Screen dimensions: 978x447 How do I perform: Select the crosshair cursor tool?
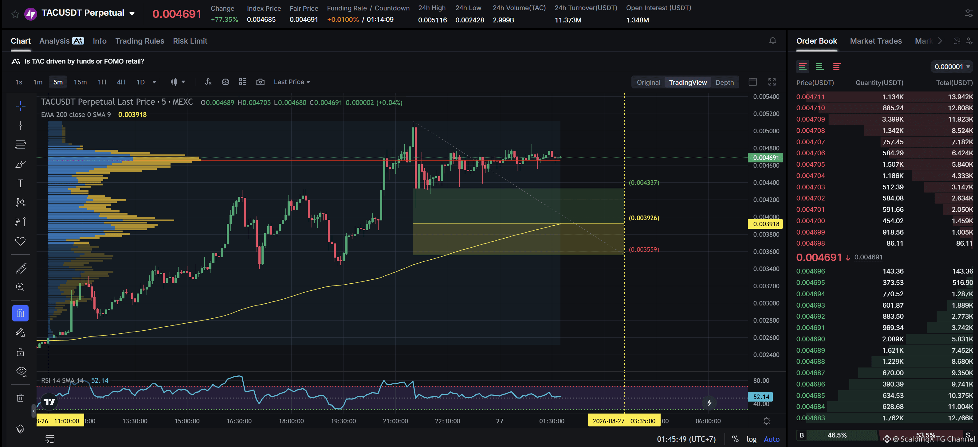pos(21,106)
